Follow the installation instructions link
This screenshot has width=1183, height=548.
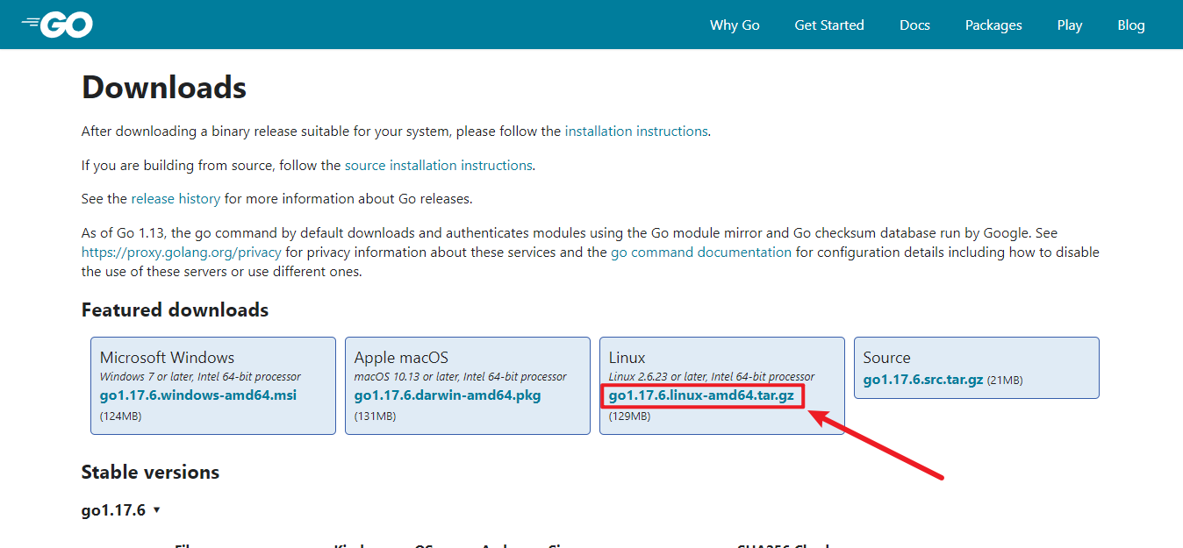click(x=636, y=131)
